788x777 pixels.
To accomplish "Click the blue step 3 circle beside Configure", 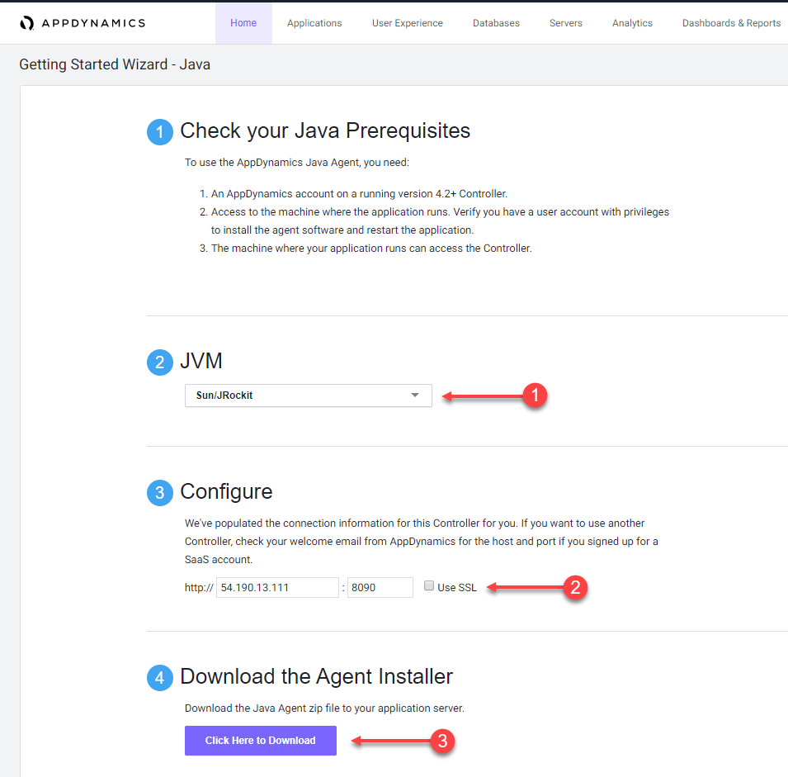I will 160,492.
